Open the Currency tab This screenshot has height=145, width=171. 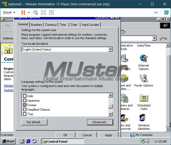[51, 25]
